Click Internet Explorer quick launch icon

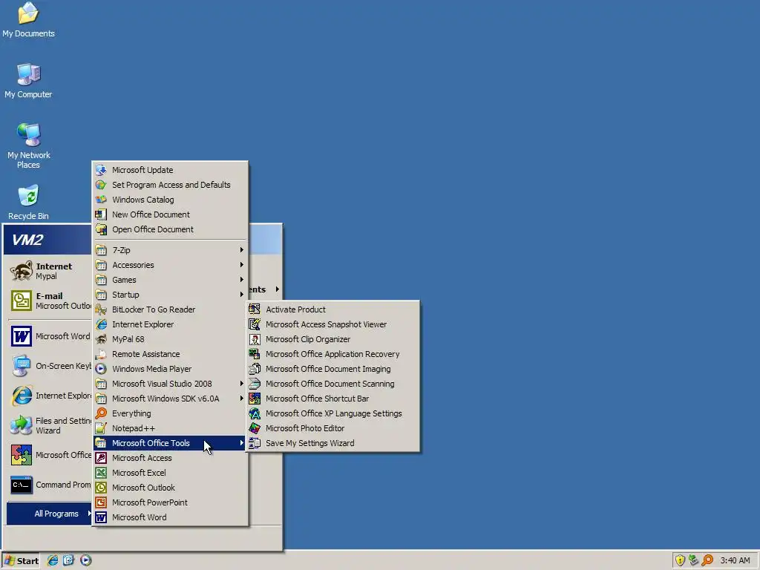pyautogui.click(x=53, y=560)
